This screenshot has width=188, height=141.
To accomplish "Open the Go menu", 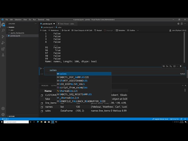I will pos(30,20).
